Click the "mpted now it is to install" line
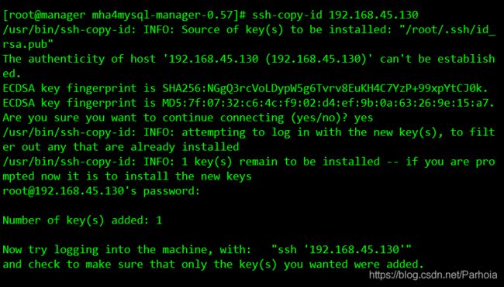 tap(127, 176)
